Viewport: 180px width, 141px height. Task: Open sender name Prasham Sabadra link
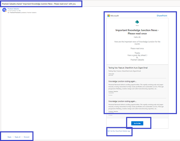pyautogui.click(x=13, y=9)
